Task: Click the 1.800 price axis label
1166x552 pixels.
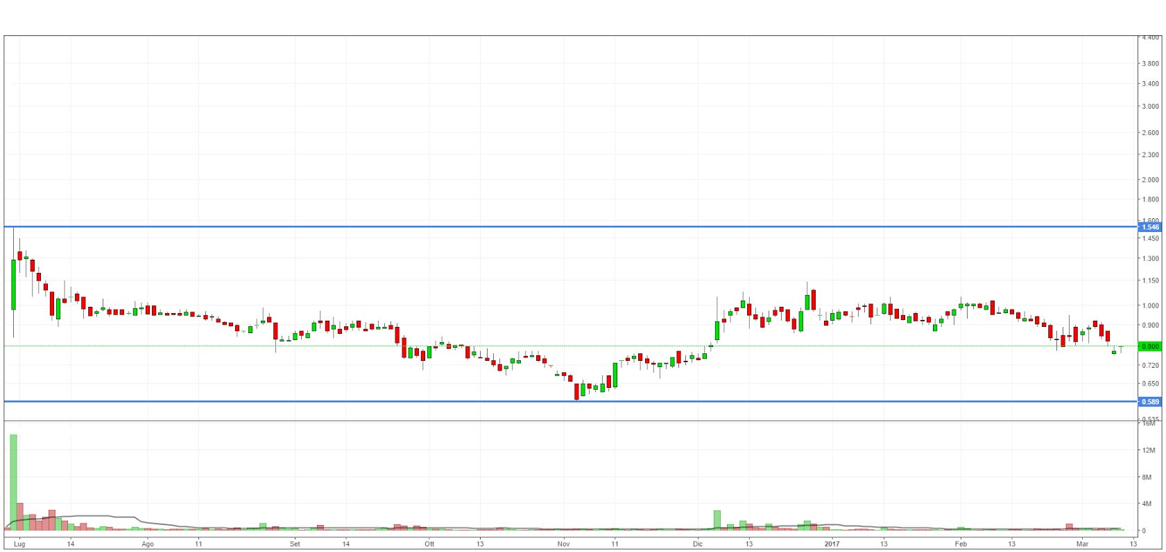Action: [x=1150, y=199]
